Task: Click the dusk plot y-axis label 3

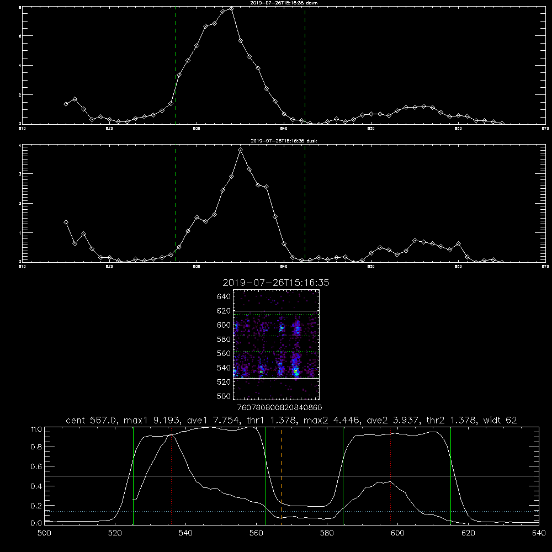Action: click(x=20, y=174)
